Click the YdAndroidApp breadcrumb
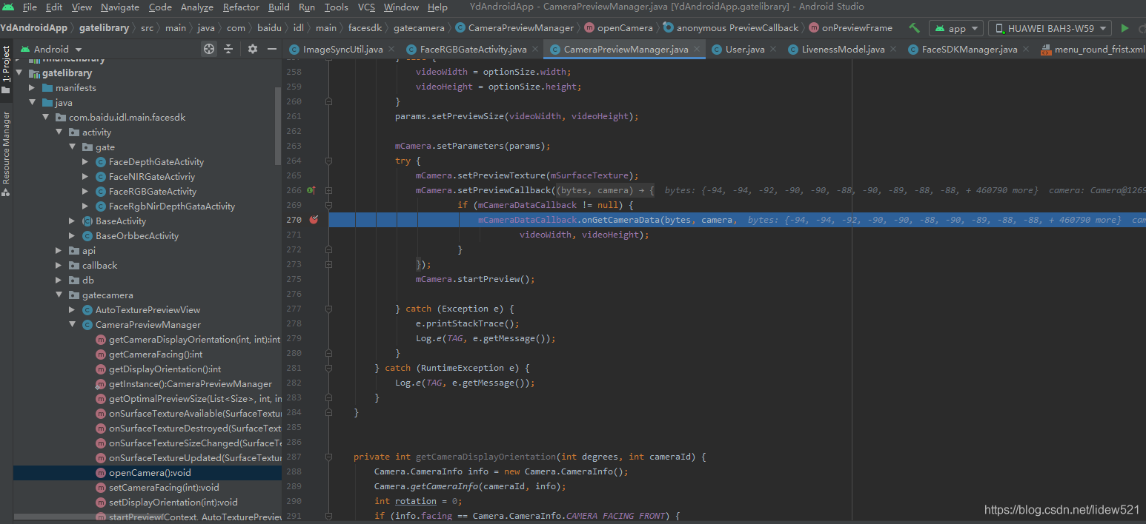This screenshot has width=1146, height=524. coord(33,28)
